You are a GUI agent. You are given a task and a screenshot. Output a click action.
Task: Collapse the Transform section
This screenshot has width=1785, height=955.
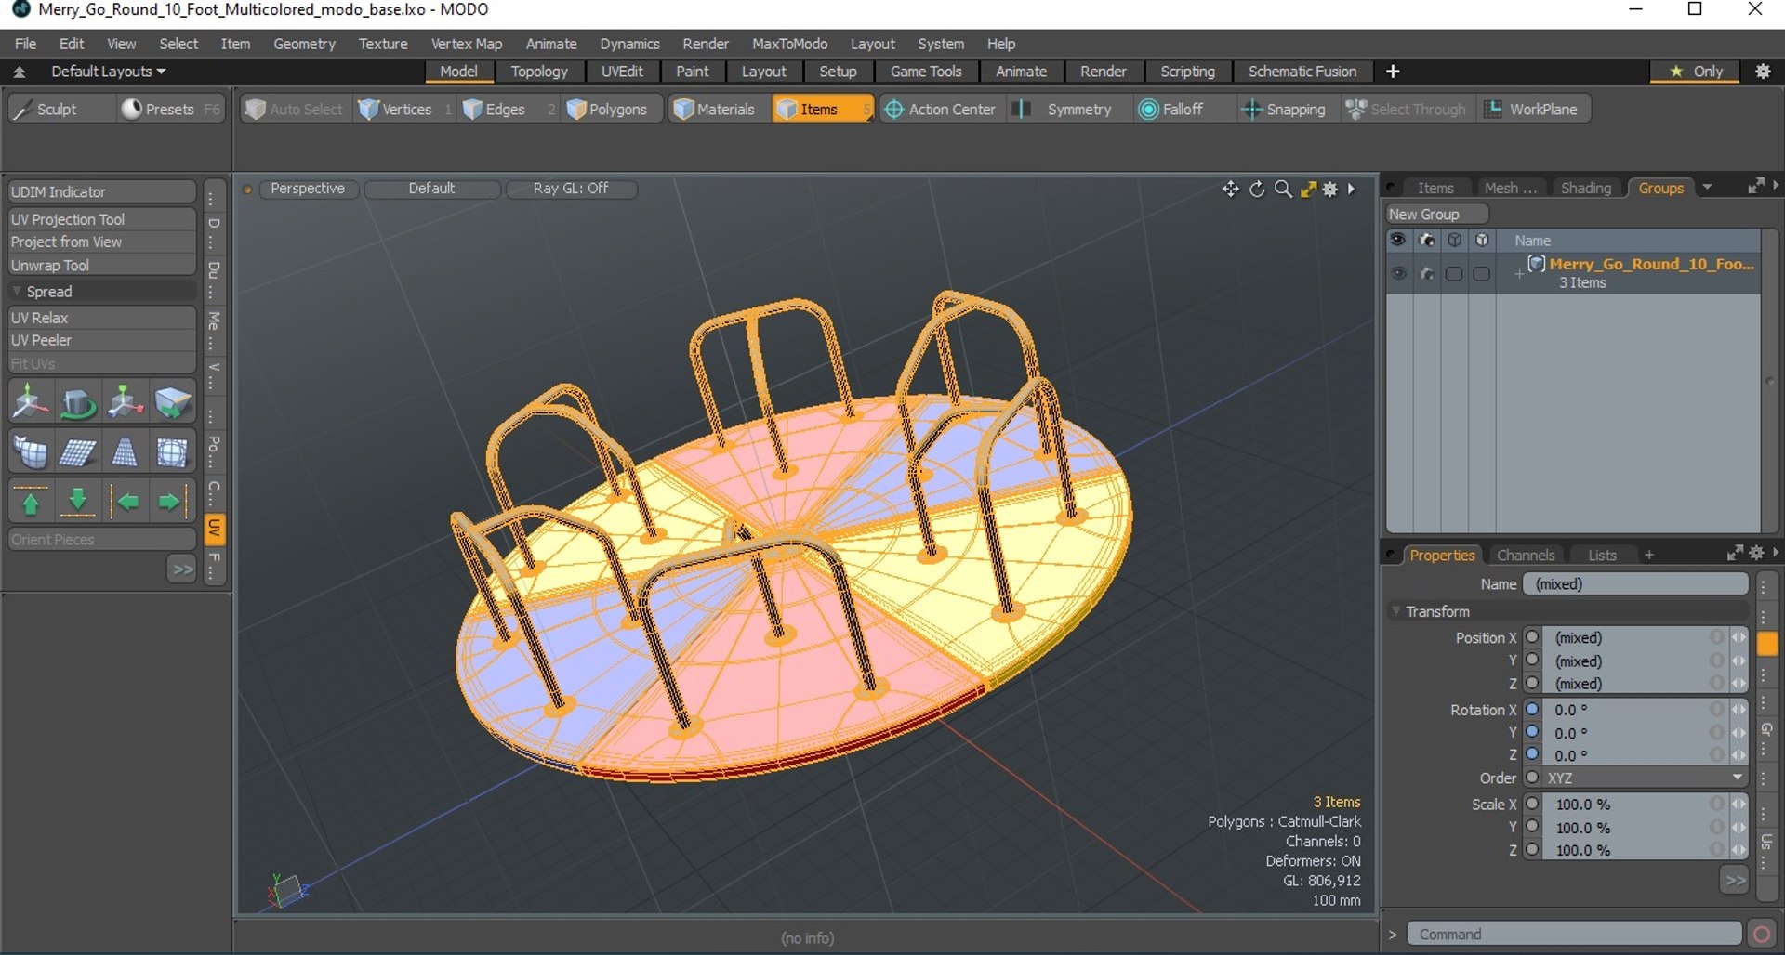(x=1395, y=611)
